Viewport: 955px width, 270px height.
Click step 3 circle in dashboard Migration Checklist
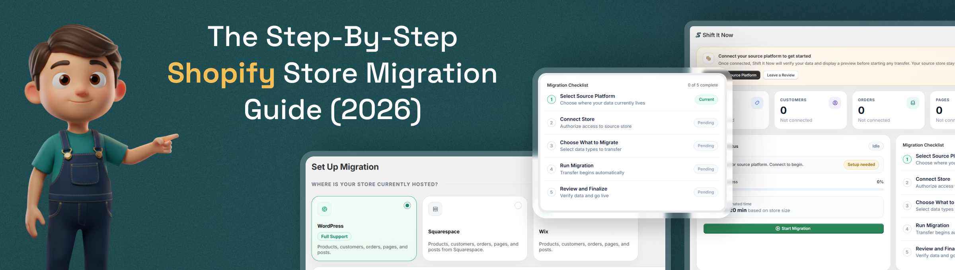tap(907, 206)
